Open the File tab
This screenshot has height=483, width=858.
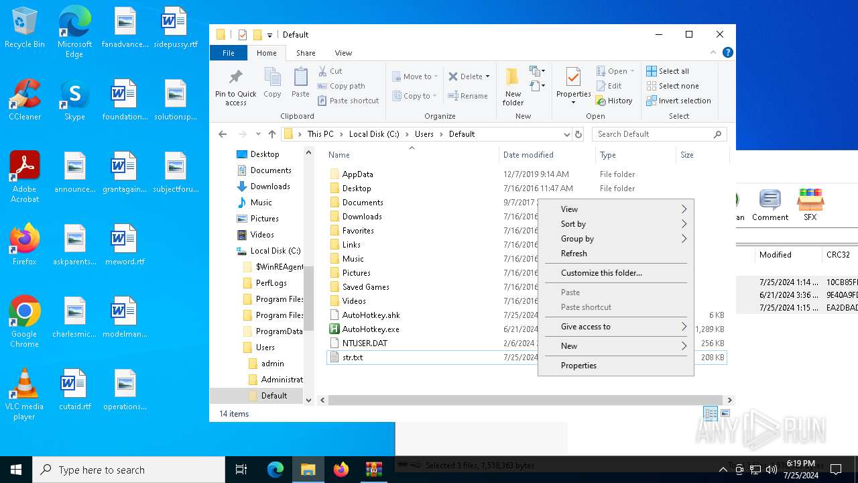pyautogui.click(x=229, y=53)
